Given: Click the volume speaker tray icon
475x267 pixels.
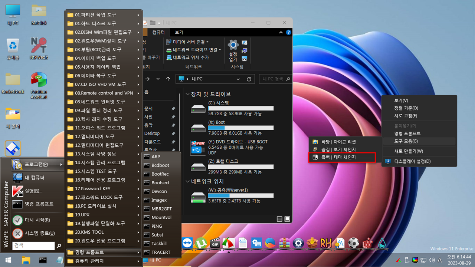Looking at the screenshot, I should pos(431,260).
